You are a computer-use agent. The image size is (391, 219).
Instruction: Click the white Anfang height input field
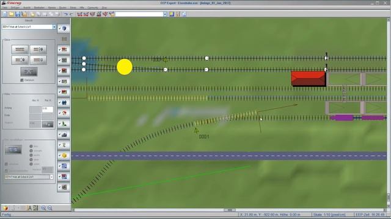[x=48, y=109]
